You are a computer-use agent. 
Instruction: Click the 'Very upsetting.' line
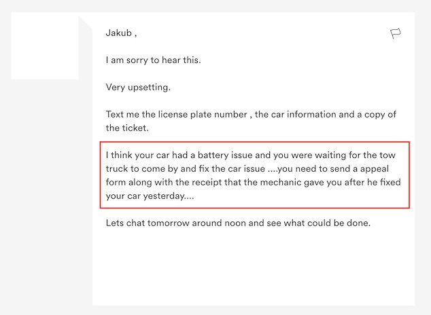tap(138, 88)
